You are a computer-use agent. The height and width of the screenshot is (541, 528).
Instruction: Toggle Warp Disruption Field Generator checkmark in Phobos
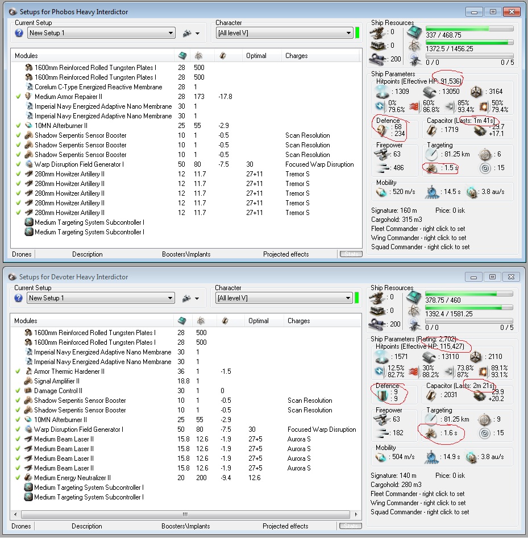(x=19, y=164)
